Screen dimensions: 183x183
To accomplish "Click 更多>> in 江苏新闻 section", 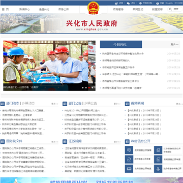I will click(117, 142).
